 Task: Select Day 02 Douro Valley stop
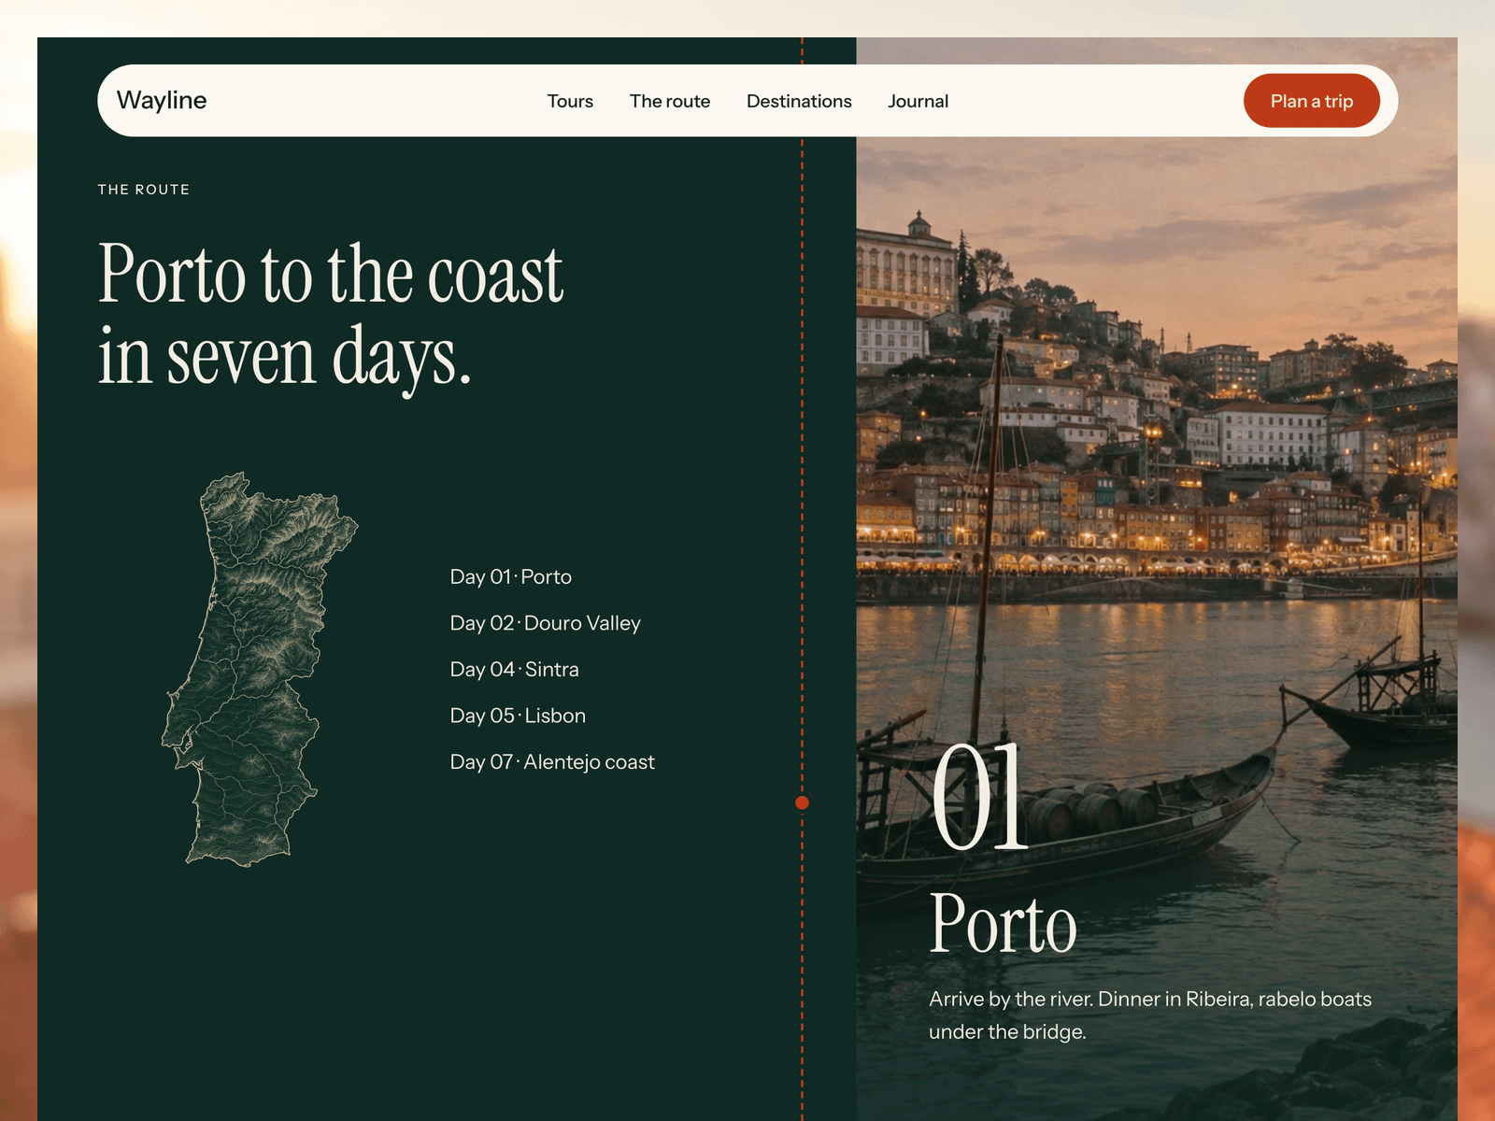point(546,623)
